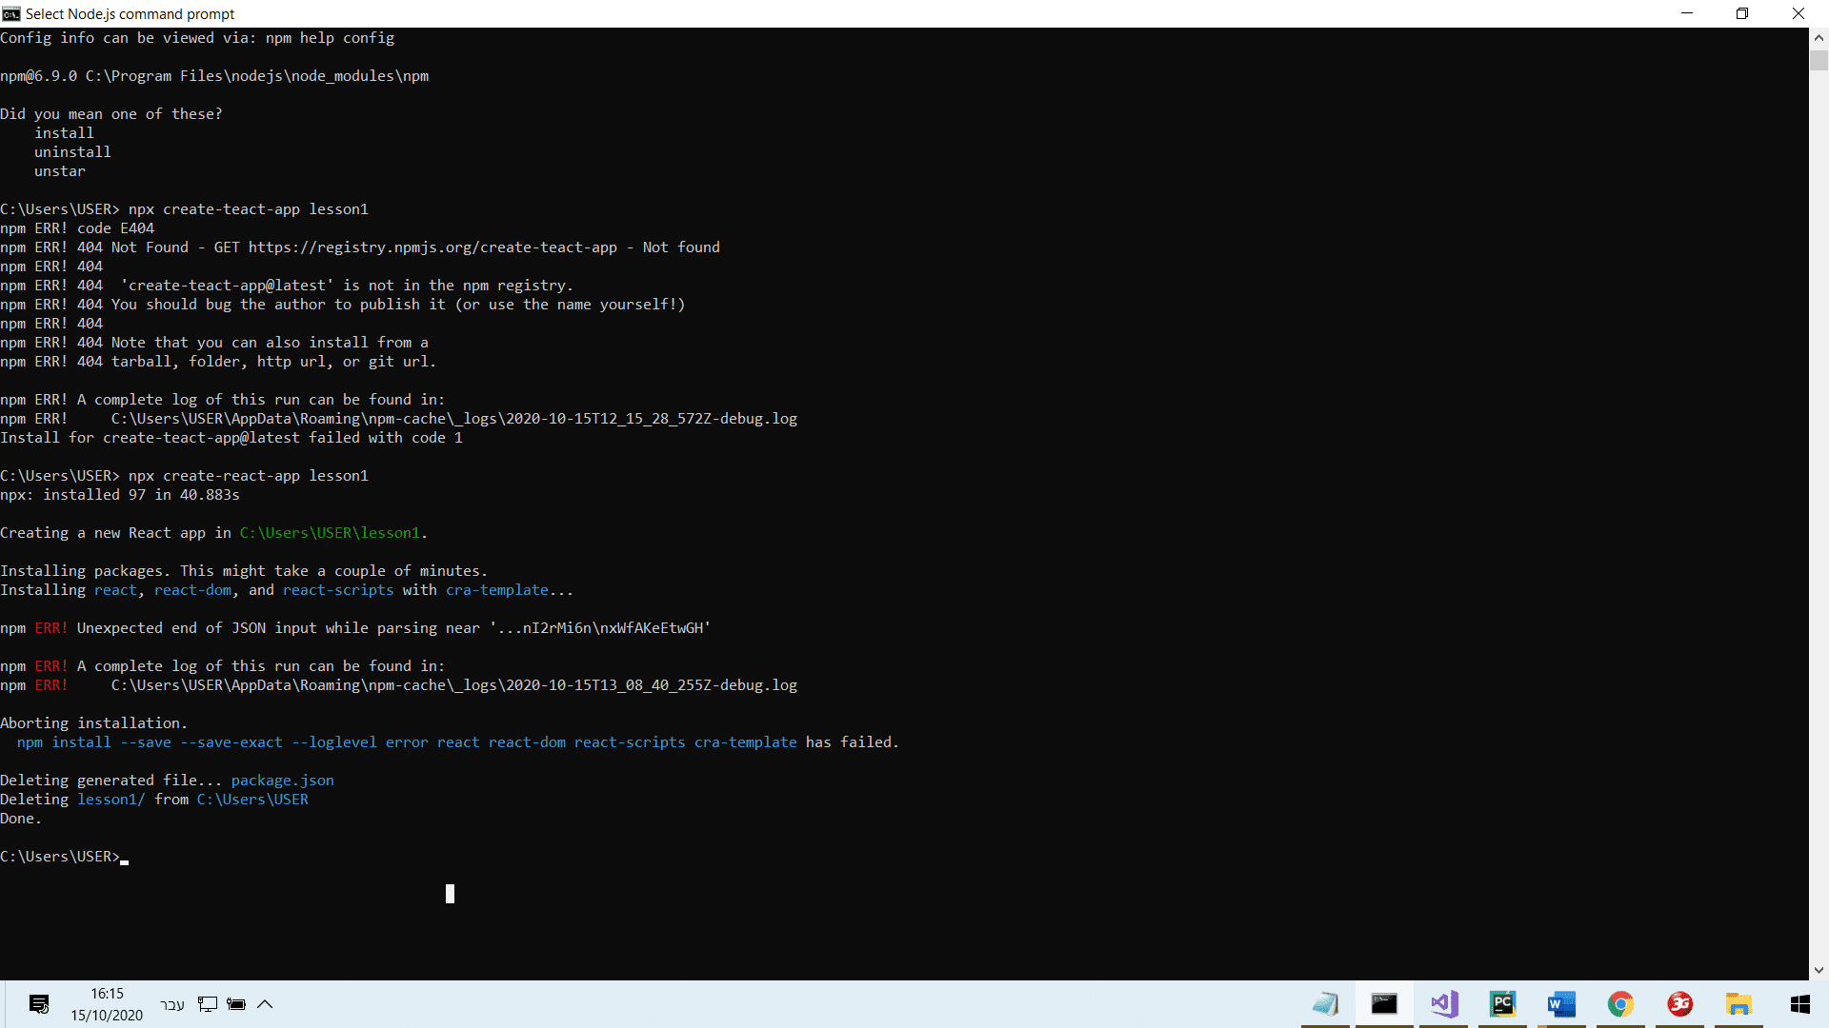Switch the Hebrew input language indicator
1829x1028 pixels.
click(x=172, y=1005)
